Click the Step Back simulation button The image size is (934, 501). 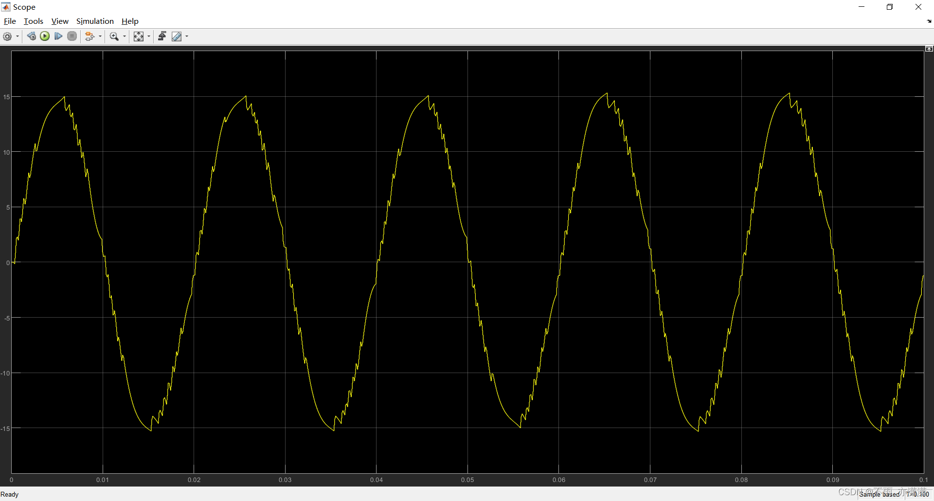(32, 36)
